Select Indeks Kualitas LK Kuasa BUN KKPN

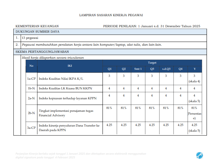point(65,89)
